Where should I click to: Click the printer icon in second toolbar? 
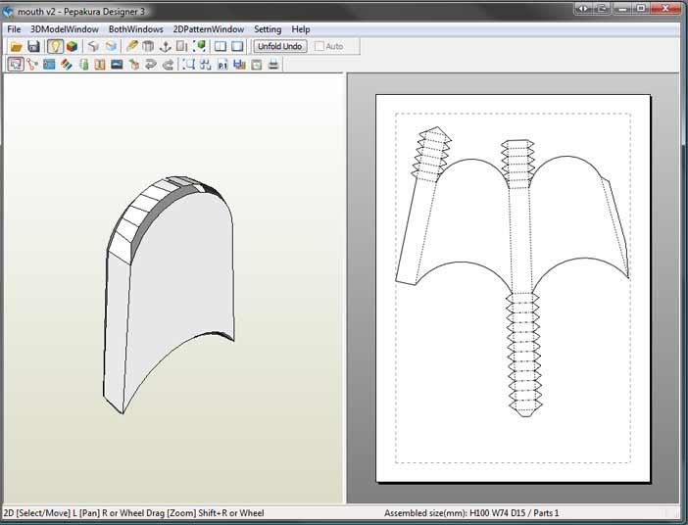pos(273,65)
